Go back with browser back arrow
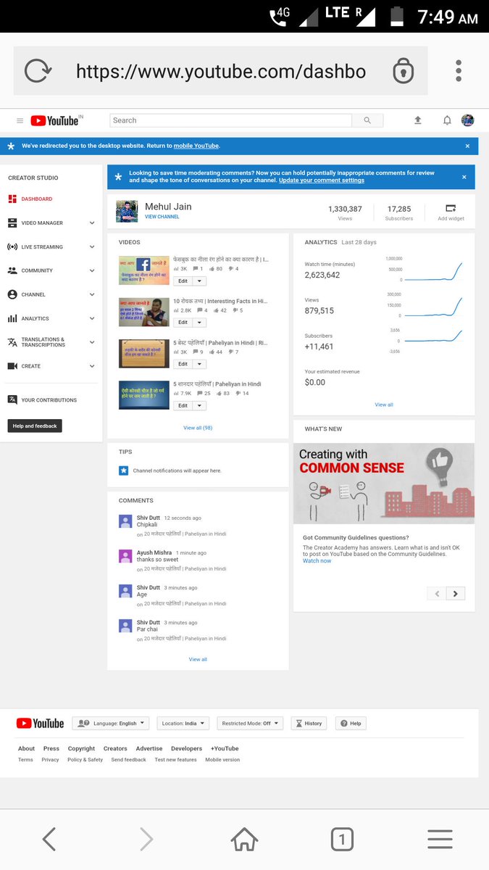The height and width of the screenshot is (870, 489). click(49, 840)
